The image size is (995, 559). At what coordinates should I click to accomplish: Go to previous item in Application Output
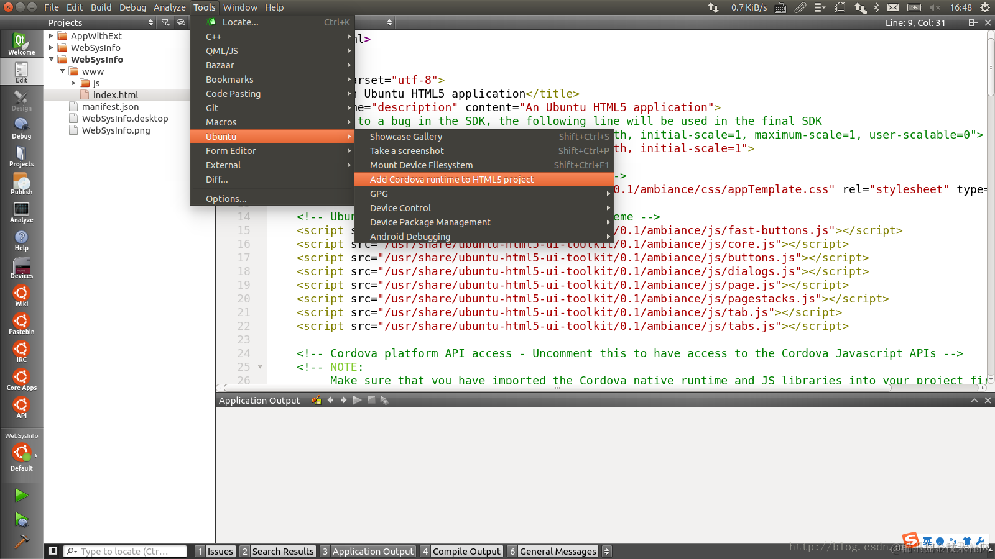pos(330,401)
